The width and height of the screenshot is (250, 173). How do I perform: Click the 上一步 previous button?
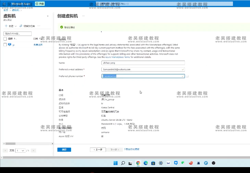tap(98, 149)
